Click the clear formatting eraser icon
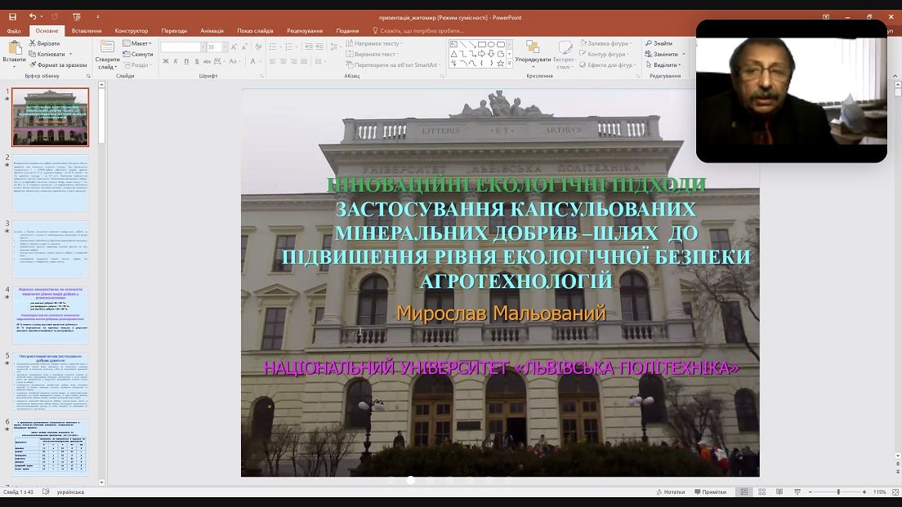Viewport: 902px width, 507px height. (258, 47)
